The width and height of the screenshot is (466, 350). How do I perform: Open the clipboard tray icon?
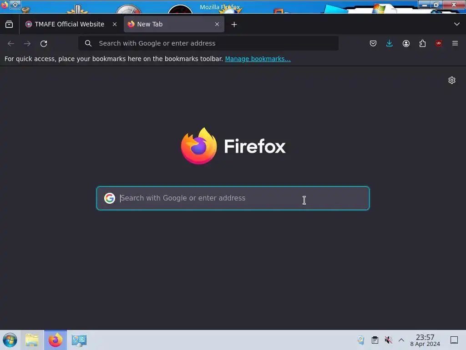pyautogui.click(x=375, y=340)
